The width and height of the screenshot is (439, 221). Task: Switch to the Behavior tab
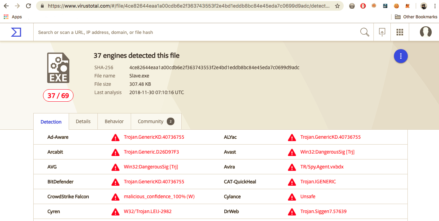[x=114, y=121]
